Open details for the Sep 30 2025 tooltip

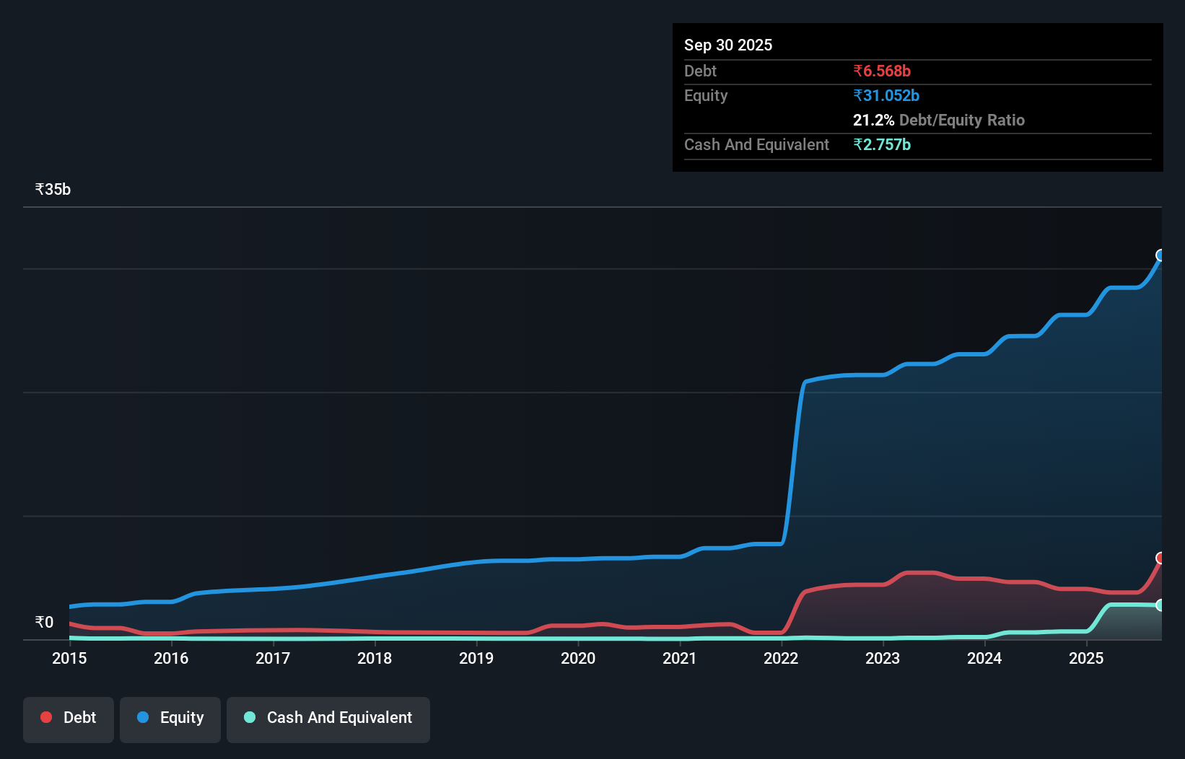pos(728,45)
